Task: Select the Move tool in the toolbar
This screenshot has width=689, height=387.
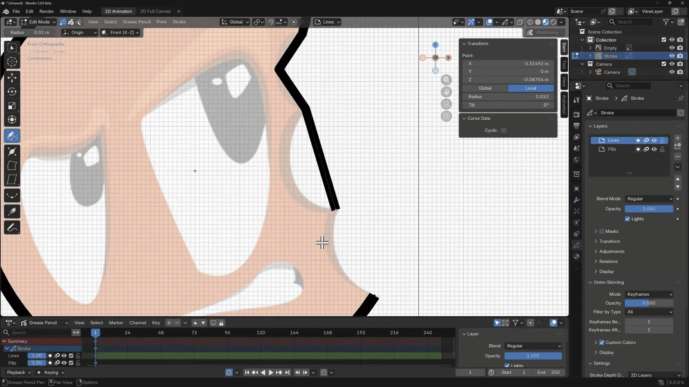Action: click(x=12, y=78)
